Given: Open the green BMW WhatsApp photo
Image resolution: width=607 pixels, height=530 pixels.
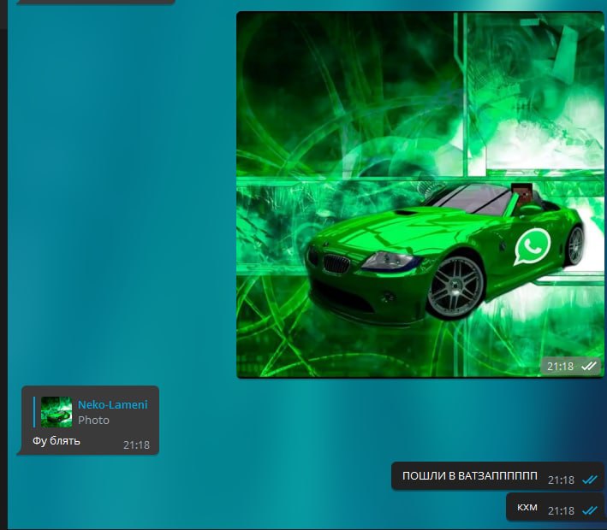Looking at the screenshot, I should point(420,194).
